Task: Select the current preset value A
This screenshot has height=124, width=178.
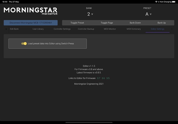Action: pos(147,14)
